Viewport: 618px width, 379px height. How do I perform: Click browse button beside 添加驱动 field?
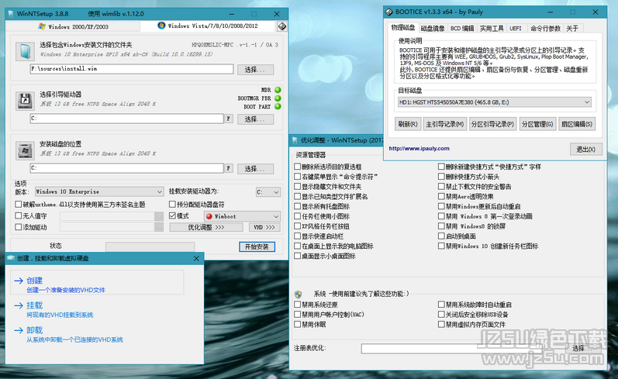coord(159,227)
